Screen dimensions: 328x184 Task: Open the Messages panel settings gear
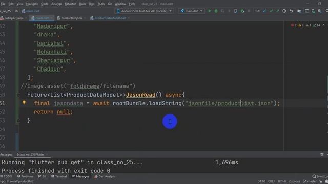322,154
